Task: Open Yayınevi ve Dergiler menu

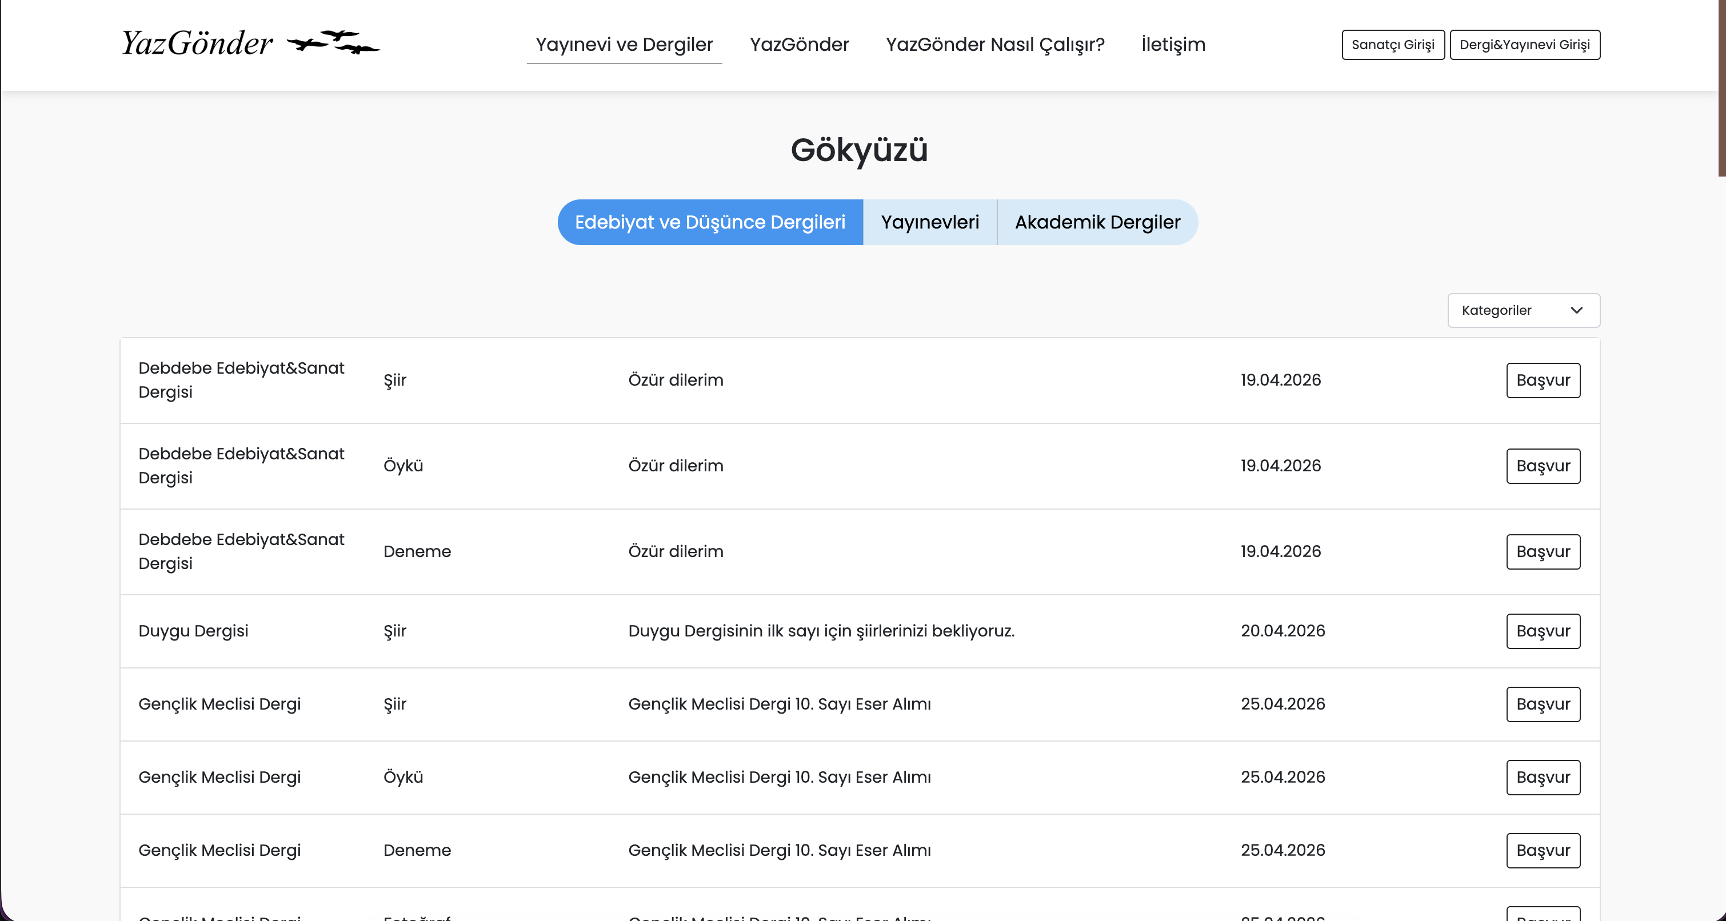Action: 624,44
